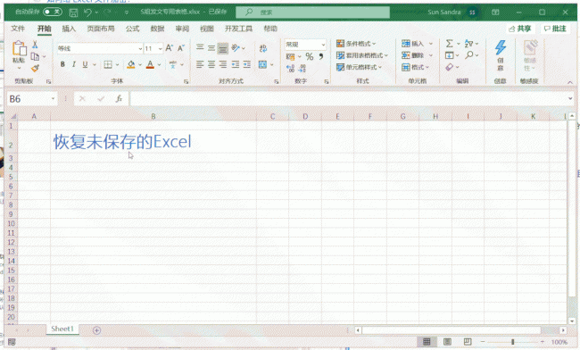
Task: Collapse the ribbon with the chevron
Action: point(570,82)
